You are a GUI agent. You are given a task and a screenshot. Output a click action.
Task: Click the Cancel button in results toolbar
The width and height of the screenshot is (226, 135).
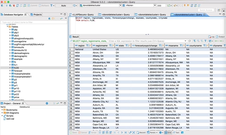coord(83,132)
